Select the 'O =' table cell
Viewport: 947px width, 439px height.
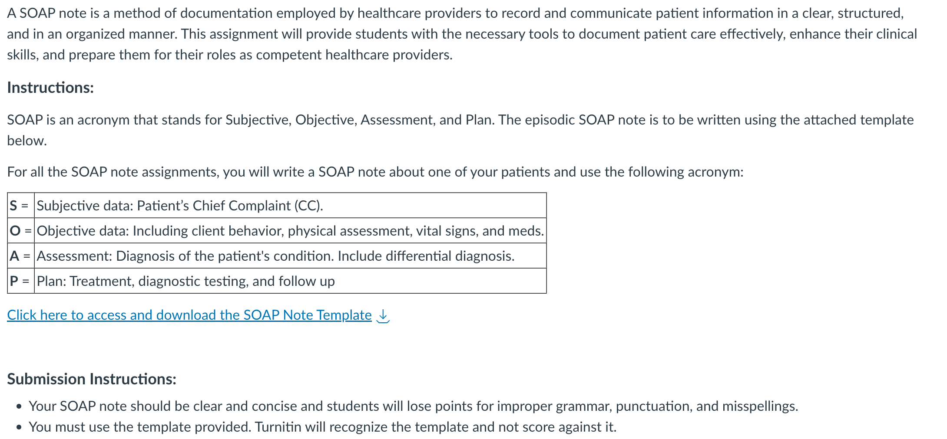point(21,231)
